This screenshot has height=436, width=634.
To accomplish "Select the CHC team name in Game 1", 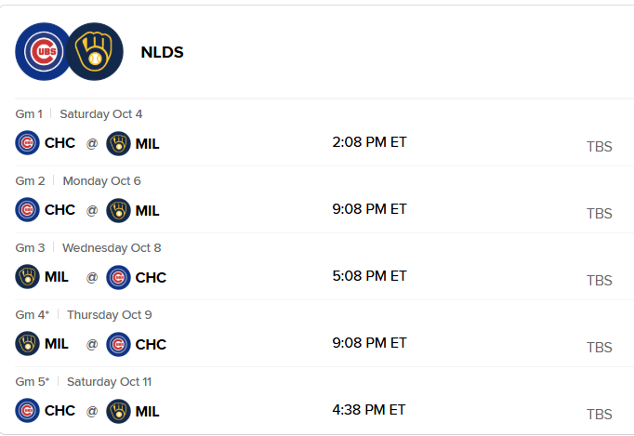I will 59,143.
